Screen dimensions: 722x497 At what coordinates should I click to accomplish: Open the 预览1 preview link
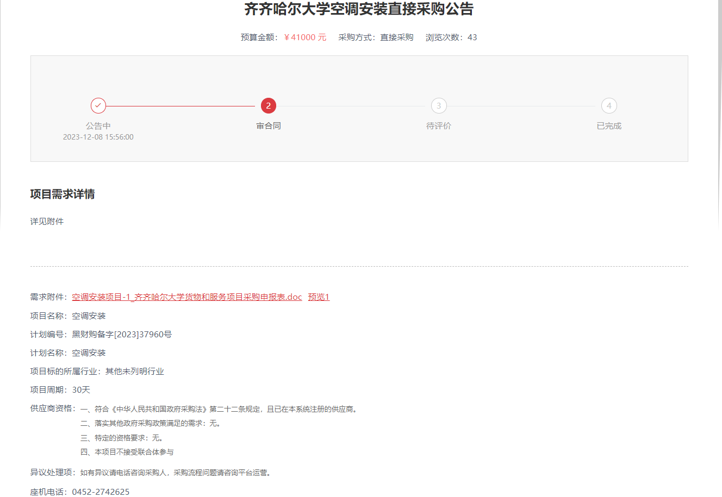[x=319, y=297]
